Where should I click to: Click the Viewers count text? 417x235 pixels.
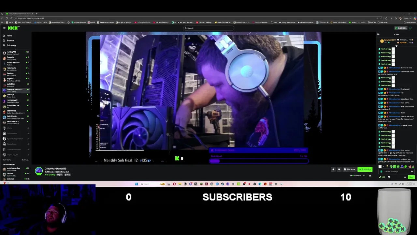click(355, 176)
